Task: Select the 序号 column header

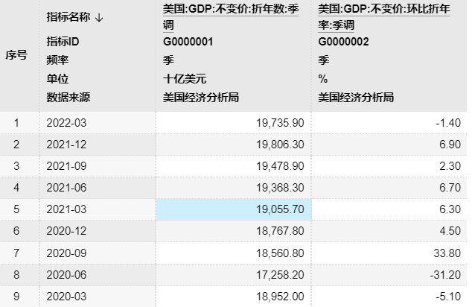Action: 16,54
